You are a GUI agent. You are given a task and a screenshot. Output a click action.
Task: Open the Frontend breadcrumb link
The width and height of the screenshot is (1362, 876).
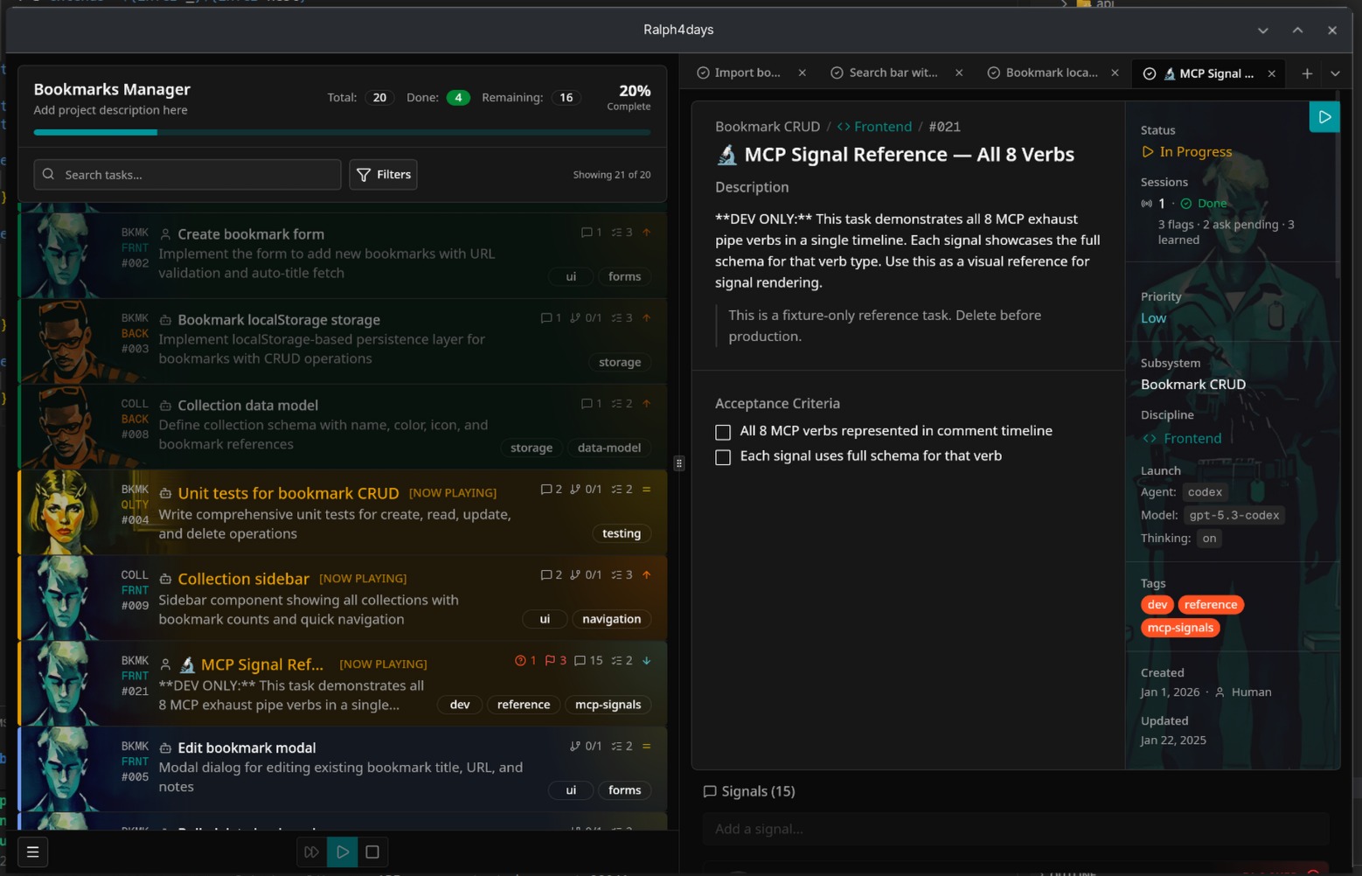pyautogui.click(x=882, y=126)
